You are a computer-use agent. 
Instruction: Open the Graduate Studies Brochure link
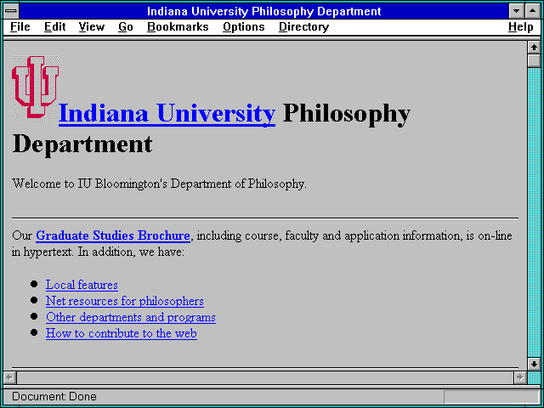pyautogui.click(x=113, y=235)
